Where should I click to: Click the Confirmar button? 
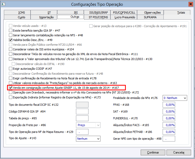(x=153, y=152)
